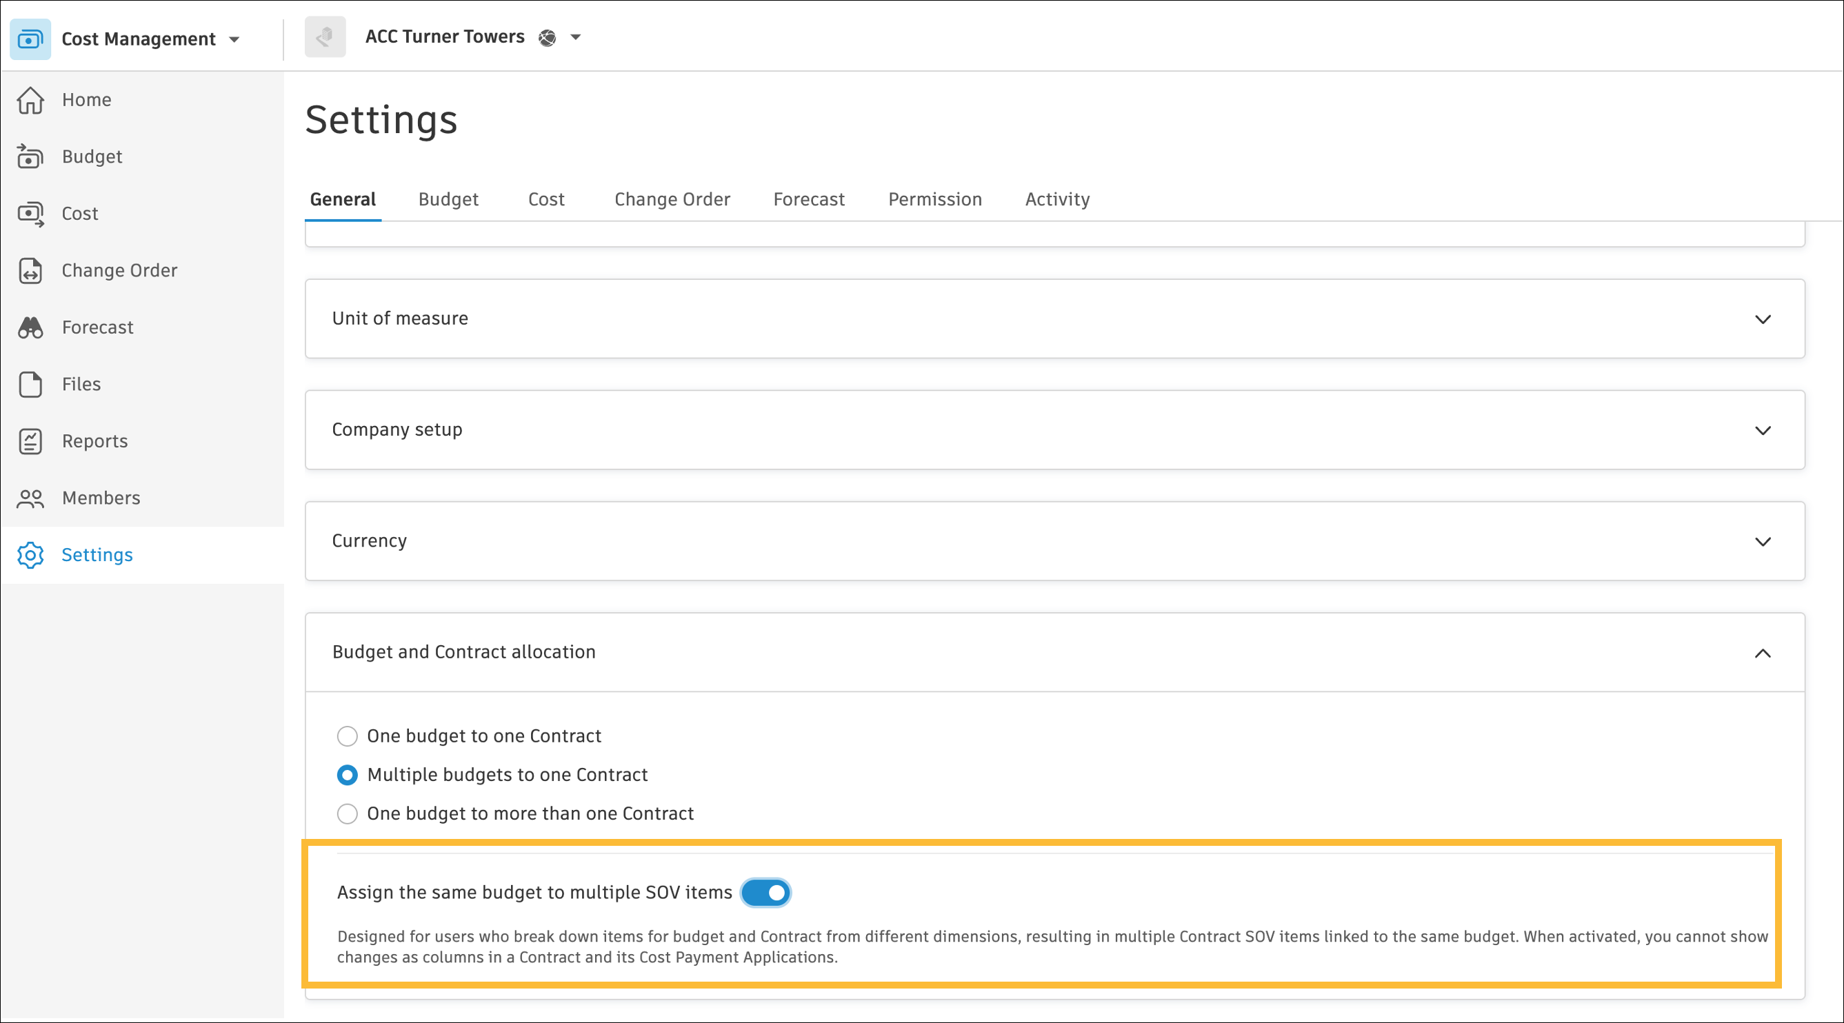Expand the Company setup panel
The height and width of the screenshot is (1023, 1844).
1763,430
